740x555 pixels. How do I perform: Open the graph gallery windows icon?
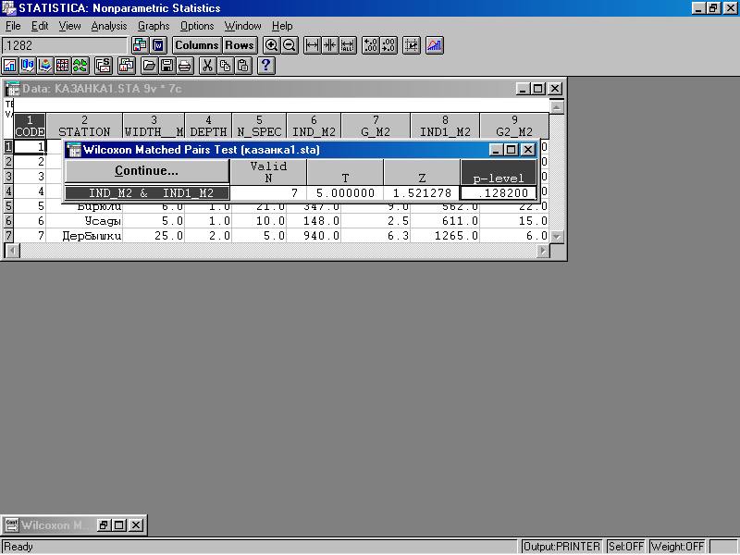(126, 65)
